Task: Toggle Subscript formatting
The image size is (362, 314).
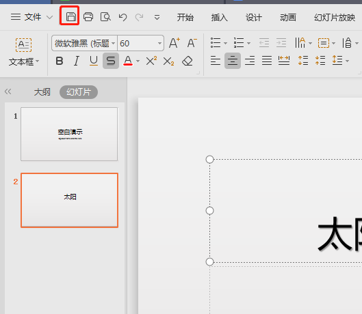Action: click(169, 61)
